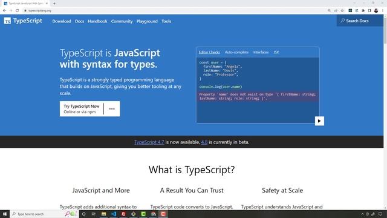The height and width of the screenshot is (218, 387).
Task: Click the Try TypeScript Now button
Action: coord(82,109)
